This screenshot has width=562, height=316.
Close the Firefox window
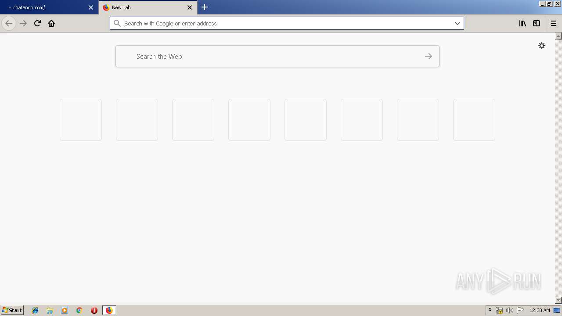point(558,4)
